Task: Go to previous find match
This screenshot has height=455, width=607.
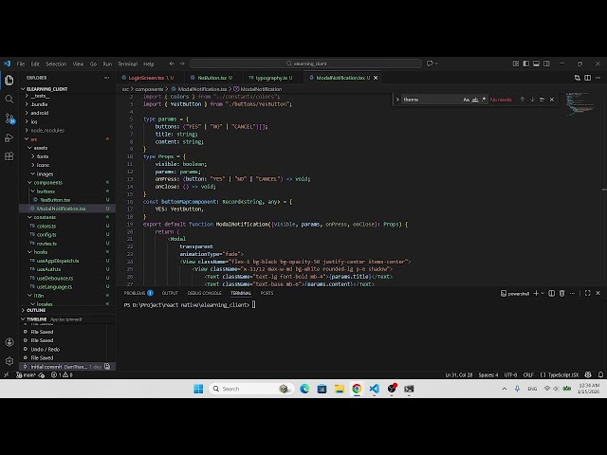Action: tap(523, 100)
